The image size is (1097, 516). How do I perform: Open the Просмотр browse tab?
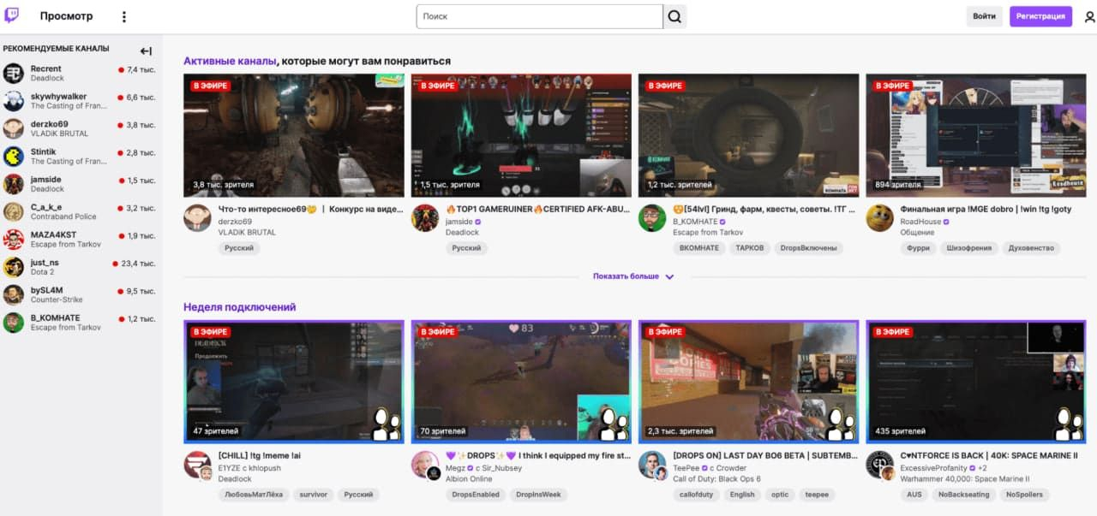pos(66,16)
